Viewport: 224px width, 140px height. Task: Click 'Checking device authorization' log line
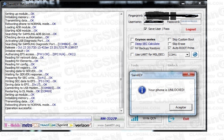[x=27, y=37]
